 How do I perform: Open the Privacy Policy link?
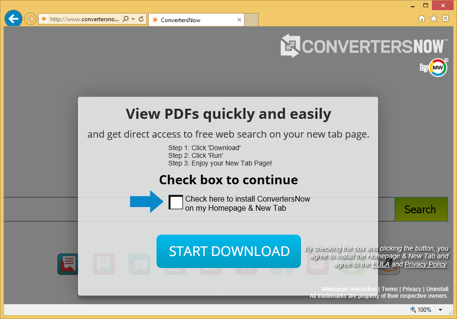click(425, 264)
